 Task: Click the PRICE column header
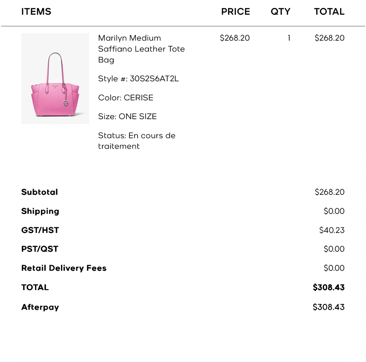tap(235, 12)
